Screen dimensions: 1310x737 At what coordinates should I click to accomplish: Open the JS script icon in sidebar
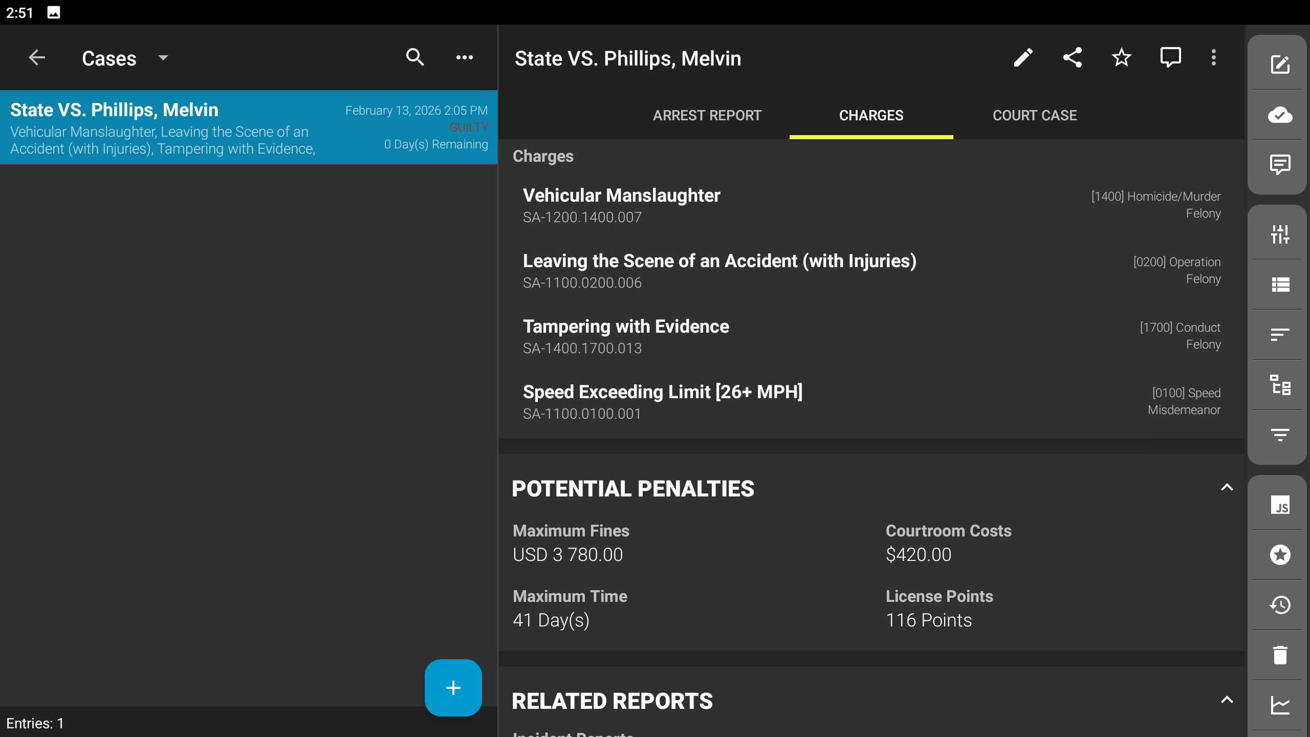[x=1280, y=505]
